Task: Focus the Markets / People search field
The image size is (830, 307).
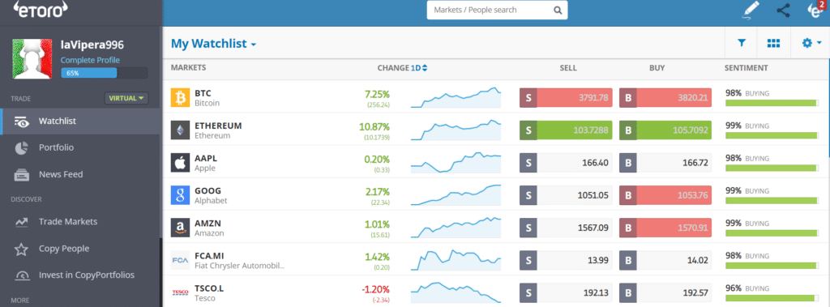Action: tap(497, 10)
